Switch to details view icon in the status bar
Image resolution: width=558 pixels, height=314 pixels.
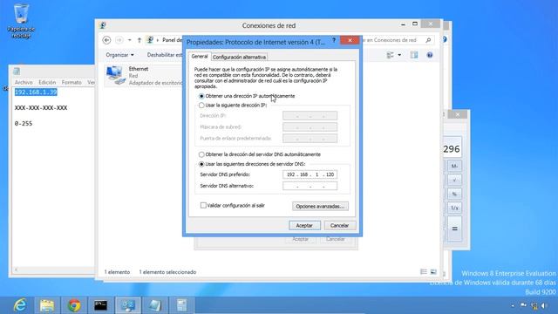(424, 272)
